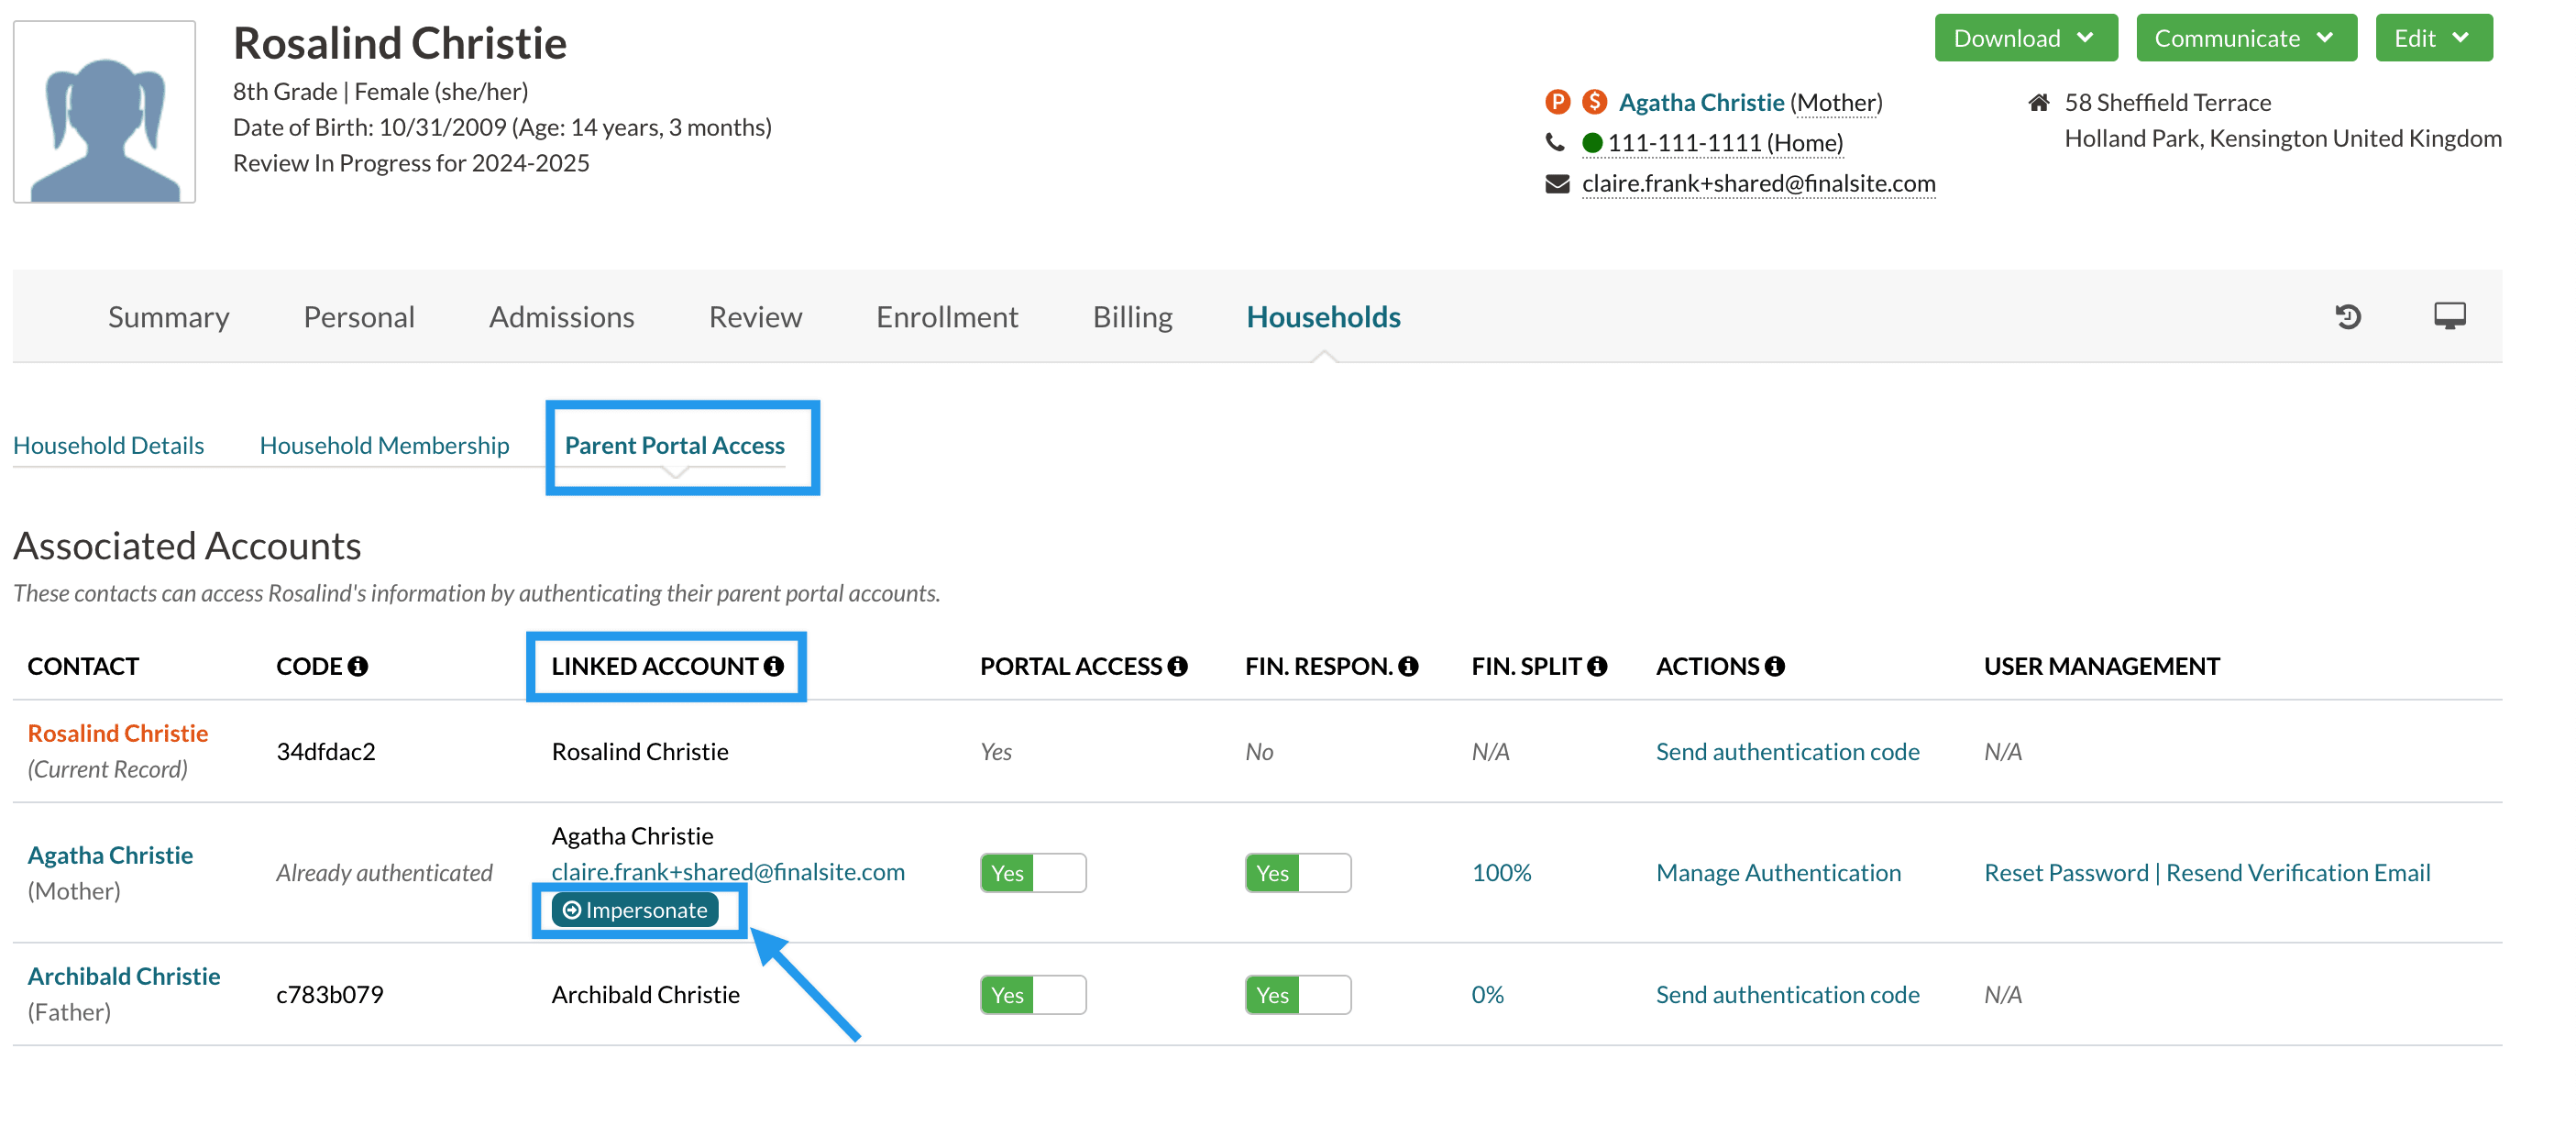Expand the Communicate dropdown menu
The image size is (2576, 1137).
2245,38
